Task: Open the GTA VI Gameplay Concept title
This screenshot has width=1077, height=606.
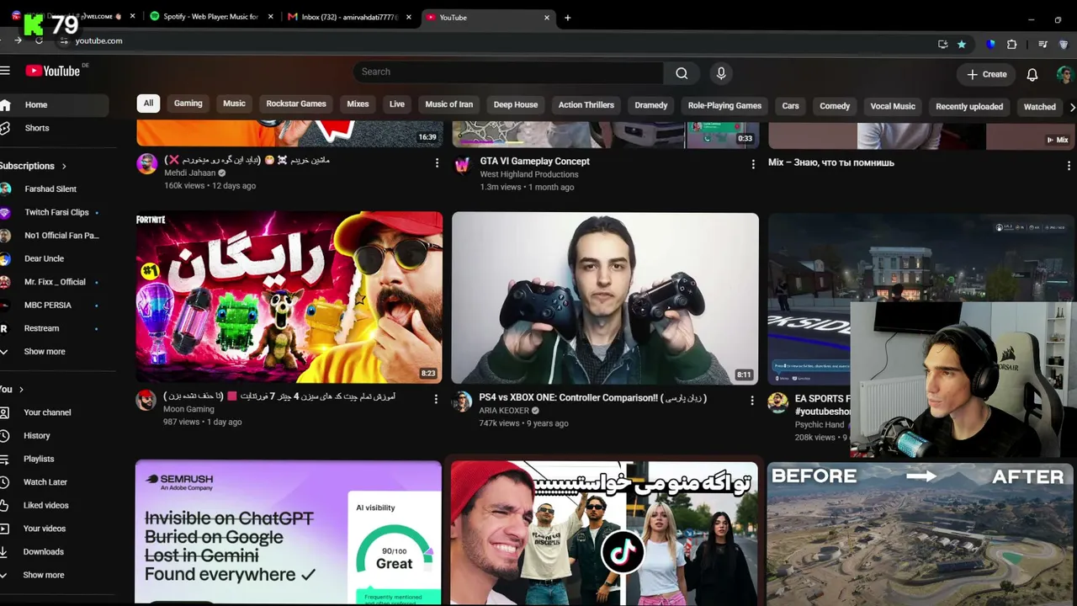Action: [535, 162]
